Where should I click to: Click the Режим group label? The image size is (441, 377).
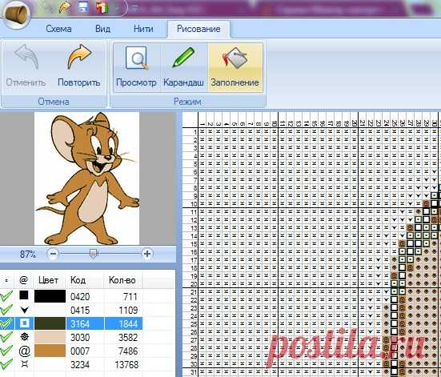pos(187,102)
